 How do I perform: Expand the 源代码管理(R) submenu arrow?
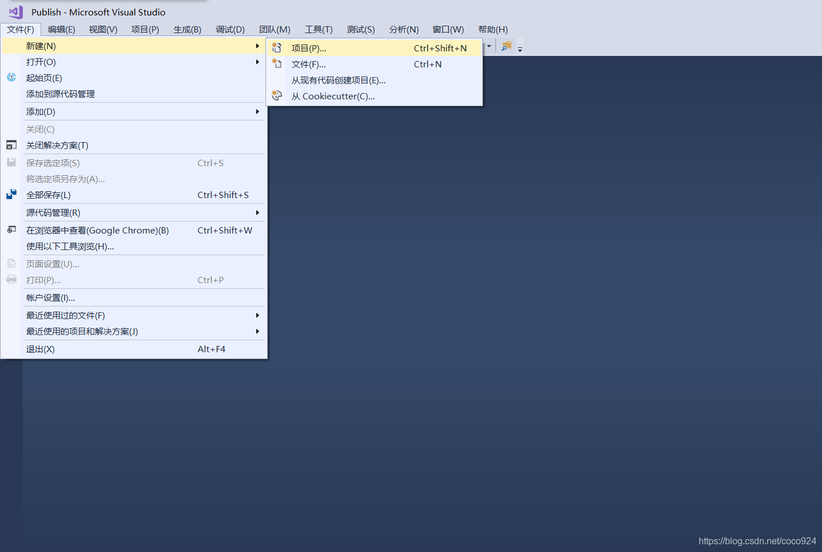(257, 212)
